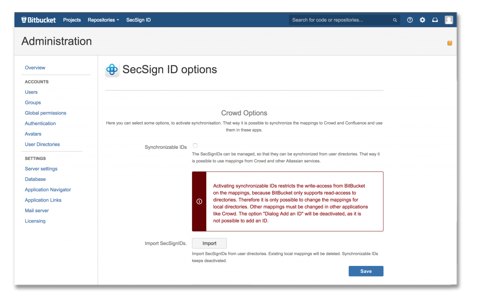Screen dimensions: 477x306
Task: Go to the Overview sidebar link
Action: pyautogui.click(x=35, y=68)
